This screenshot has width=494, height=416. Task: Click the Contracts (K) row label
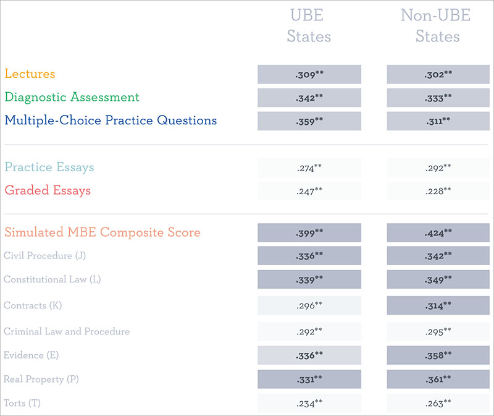coord(32,305)
